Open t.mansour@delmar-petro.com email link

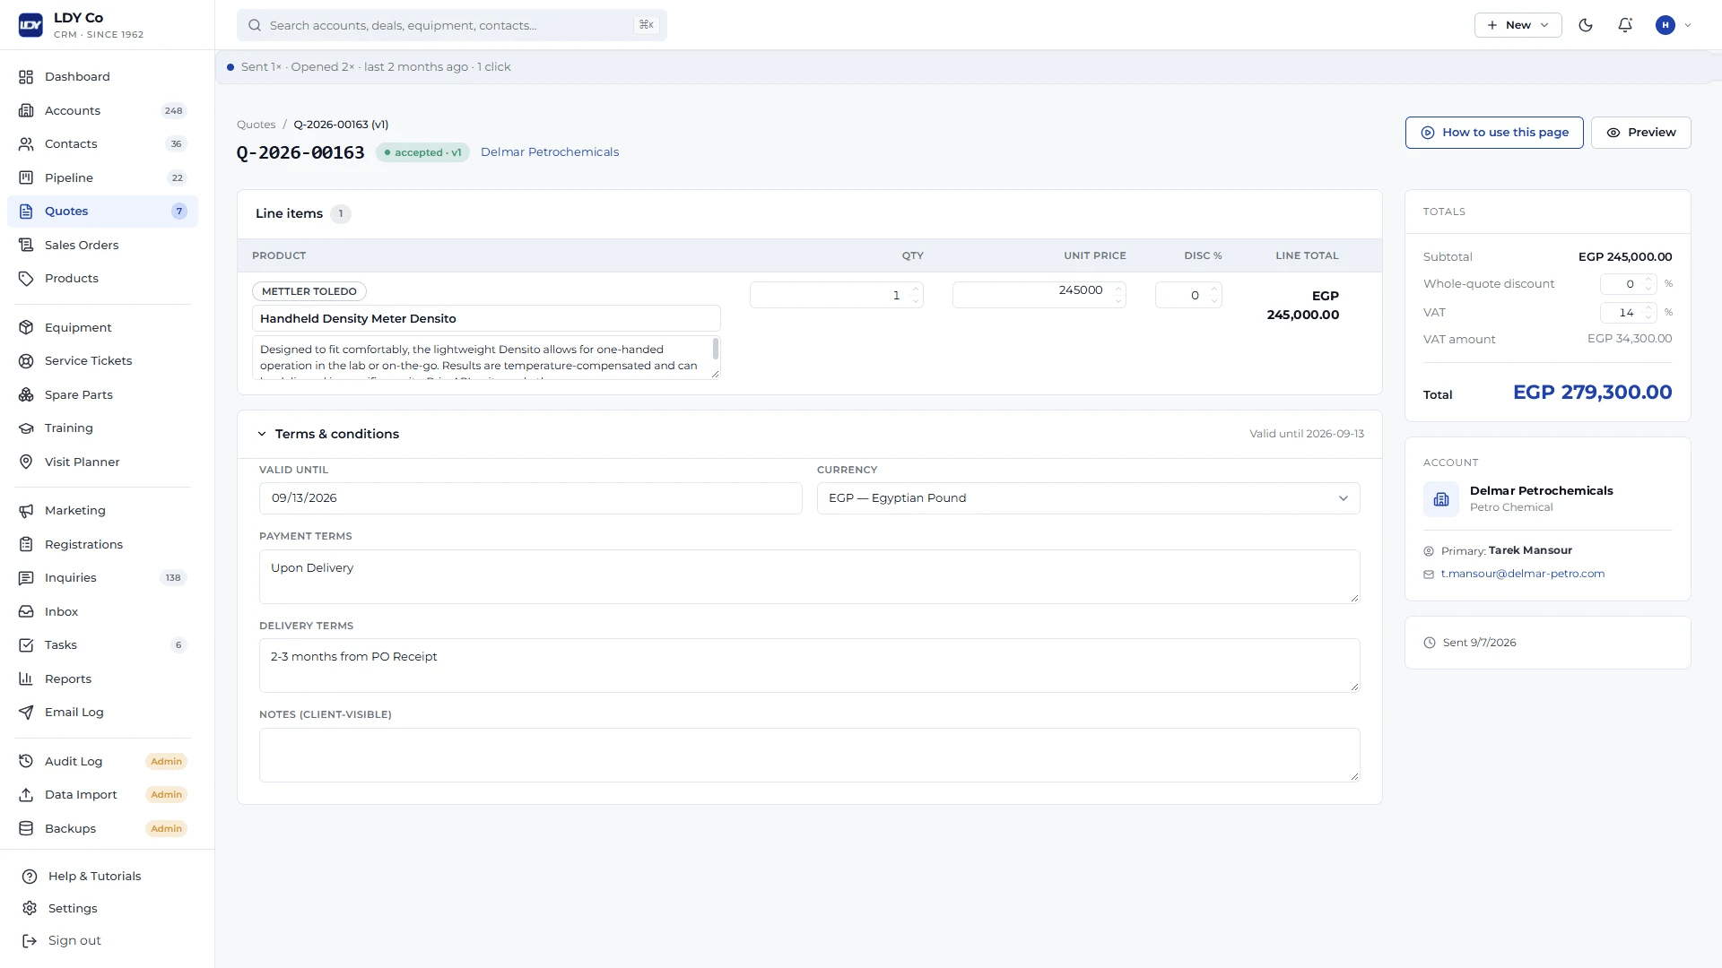(1523, 575)
